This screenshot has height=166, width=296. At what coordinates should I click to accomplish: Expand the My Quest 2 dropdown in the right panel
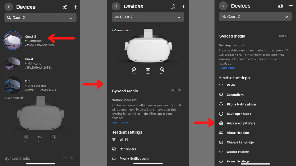255,16
